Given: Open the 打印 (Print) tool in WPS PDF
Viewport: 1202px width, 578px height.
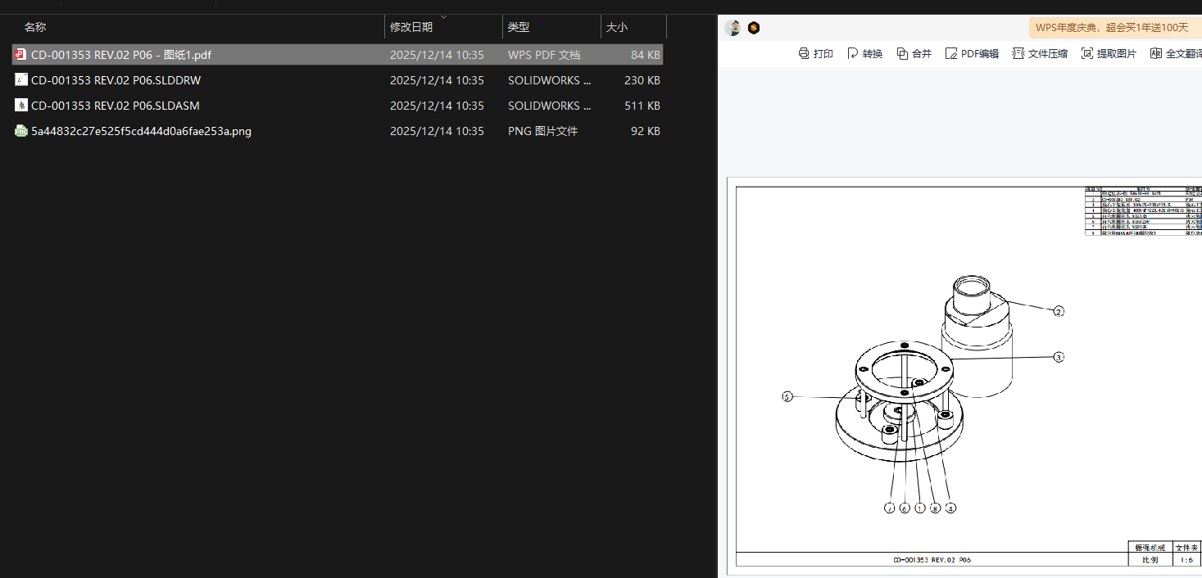Looking at the screenshot, I should pyautogui.click(x=816, y=52).
